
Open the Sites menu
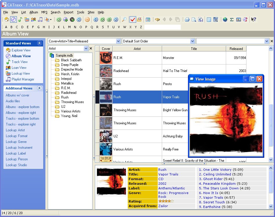point(91,12)
